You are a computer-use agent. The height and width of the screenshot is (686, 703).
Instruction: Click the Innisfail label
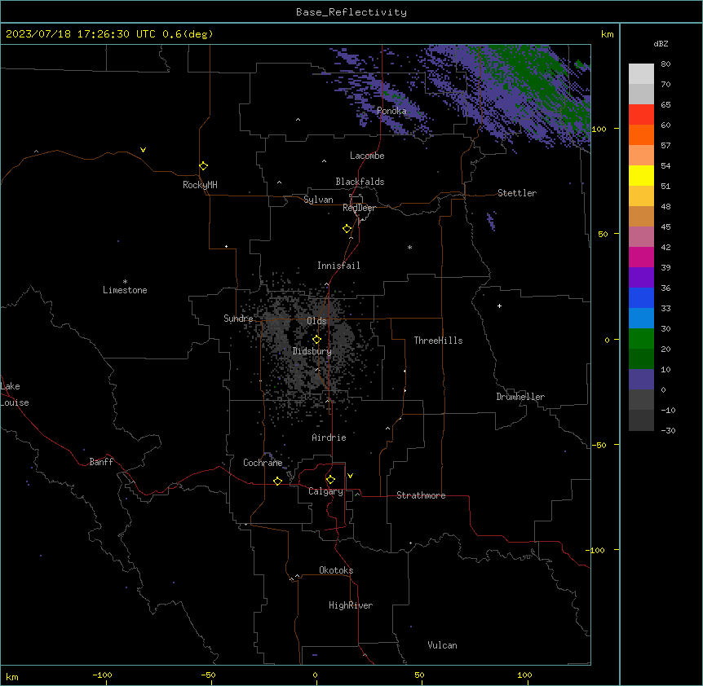click(x=338, y=266)
